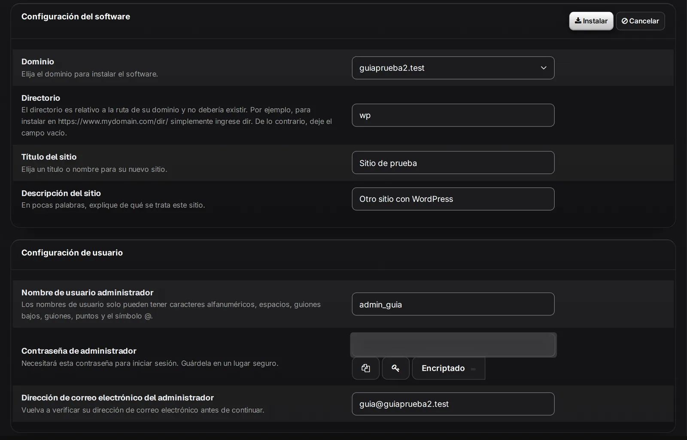Click the Cancelar button
Viewport: 687px width, 440px height.
[x=640, y=21]
